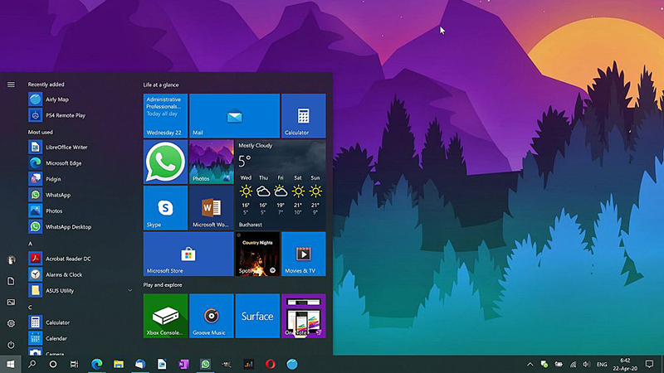Click the Windows Start button
Viewport: 664px width, 373px height.
[11, 364]
